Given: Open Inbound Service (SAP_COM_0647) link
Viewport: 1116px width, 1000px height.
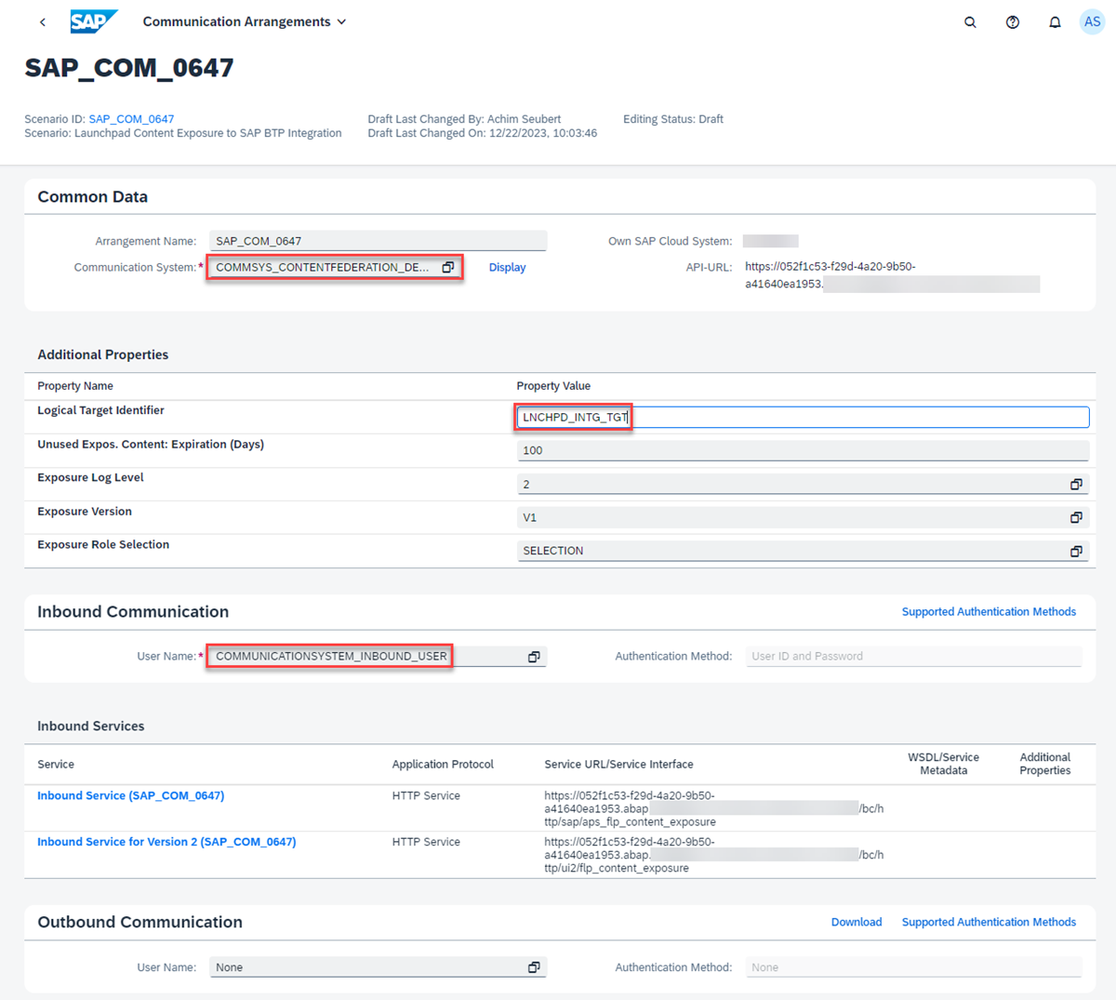Looking at the screenshot, I should [130, 795].
